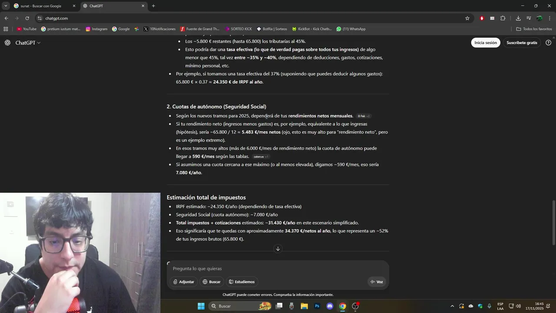Screen dimensions: 556x313
Task: Open File Explorer from the taskbar
Action: pyautogui.click(x=304, y=306)
